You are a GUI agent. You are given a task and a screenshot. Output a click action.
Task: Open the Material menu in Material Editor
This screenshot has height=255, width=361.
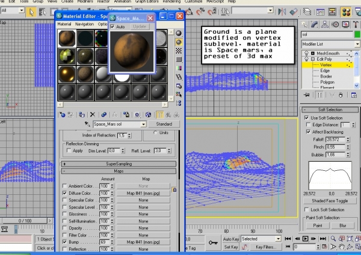point(64,24)
